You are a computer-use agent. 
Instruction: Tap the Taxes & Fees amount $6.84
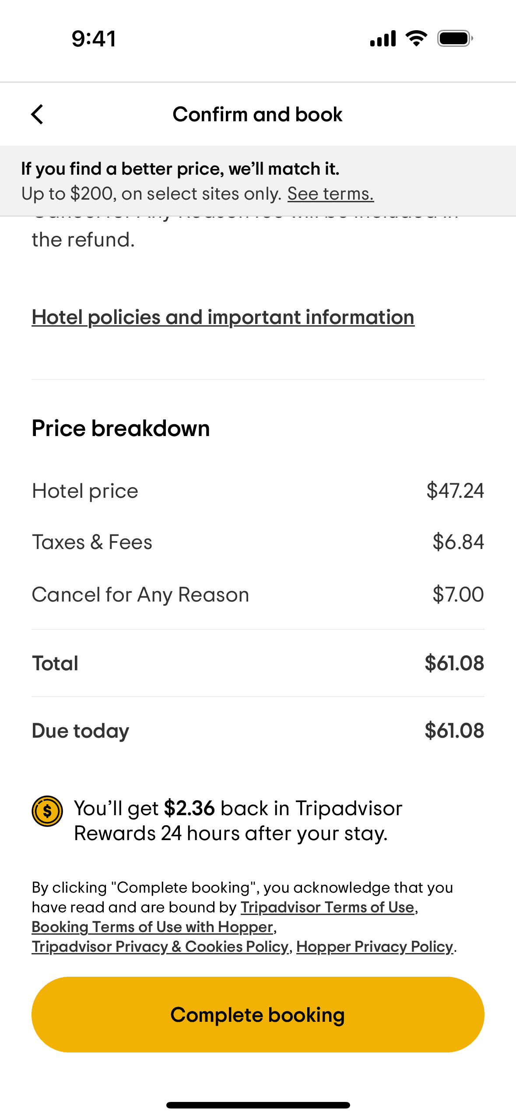(x=458, y=542)
